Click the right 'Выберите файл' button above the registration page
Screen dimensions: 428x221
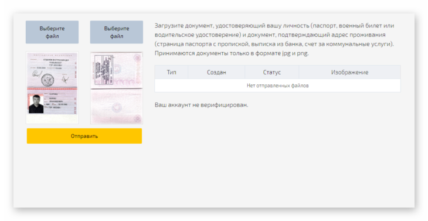coord(117,32)
